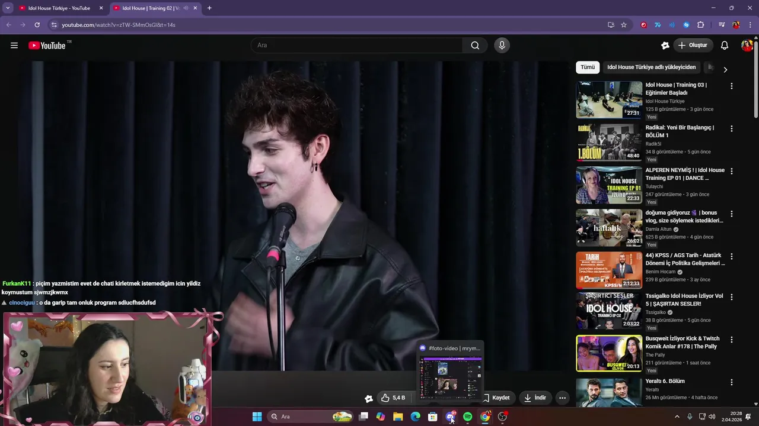Image resolution: width=759 pixels, height=426 pixels.
Task: Open the Busqweit İzliyor Kick & Twitch title
Action: [x=683, y=342]
